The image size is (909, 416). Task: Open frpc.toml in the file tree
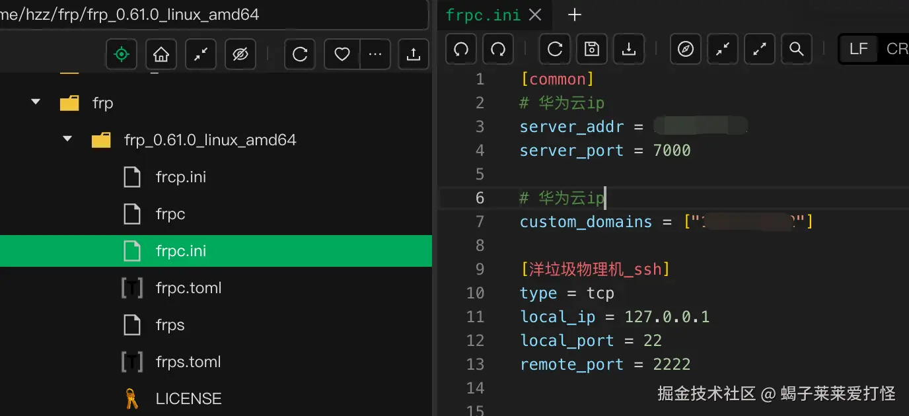click(188, 288)
